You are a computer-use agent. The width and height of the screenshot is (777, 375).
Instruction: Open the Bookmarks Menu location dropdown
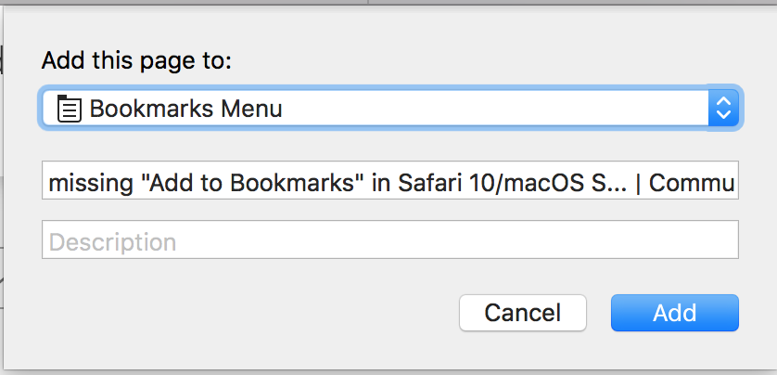coord(389,109)
